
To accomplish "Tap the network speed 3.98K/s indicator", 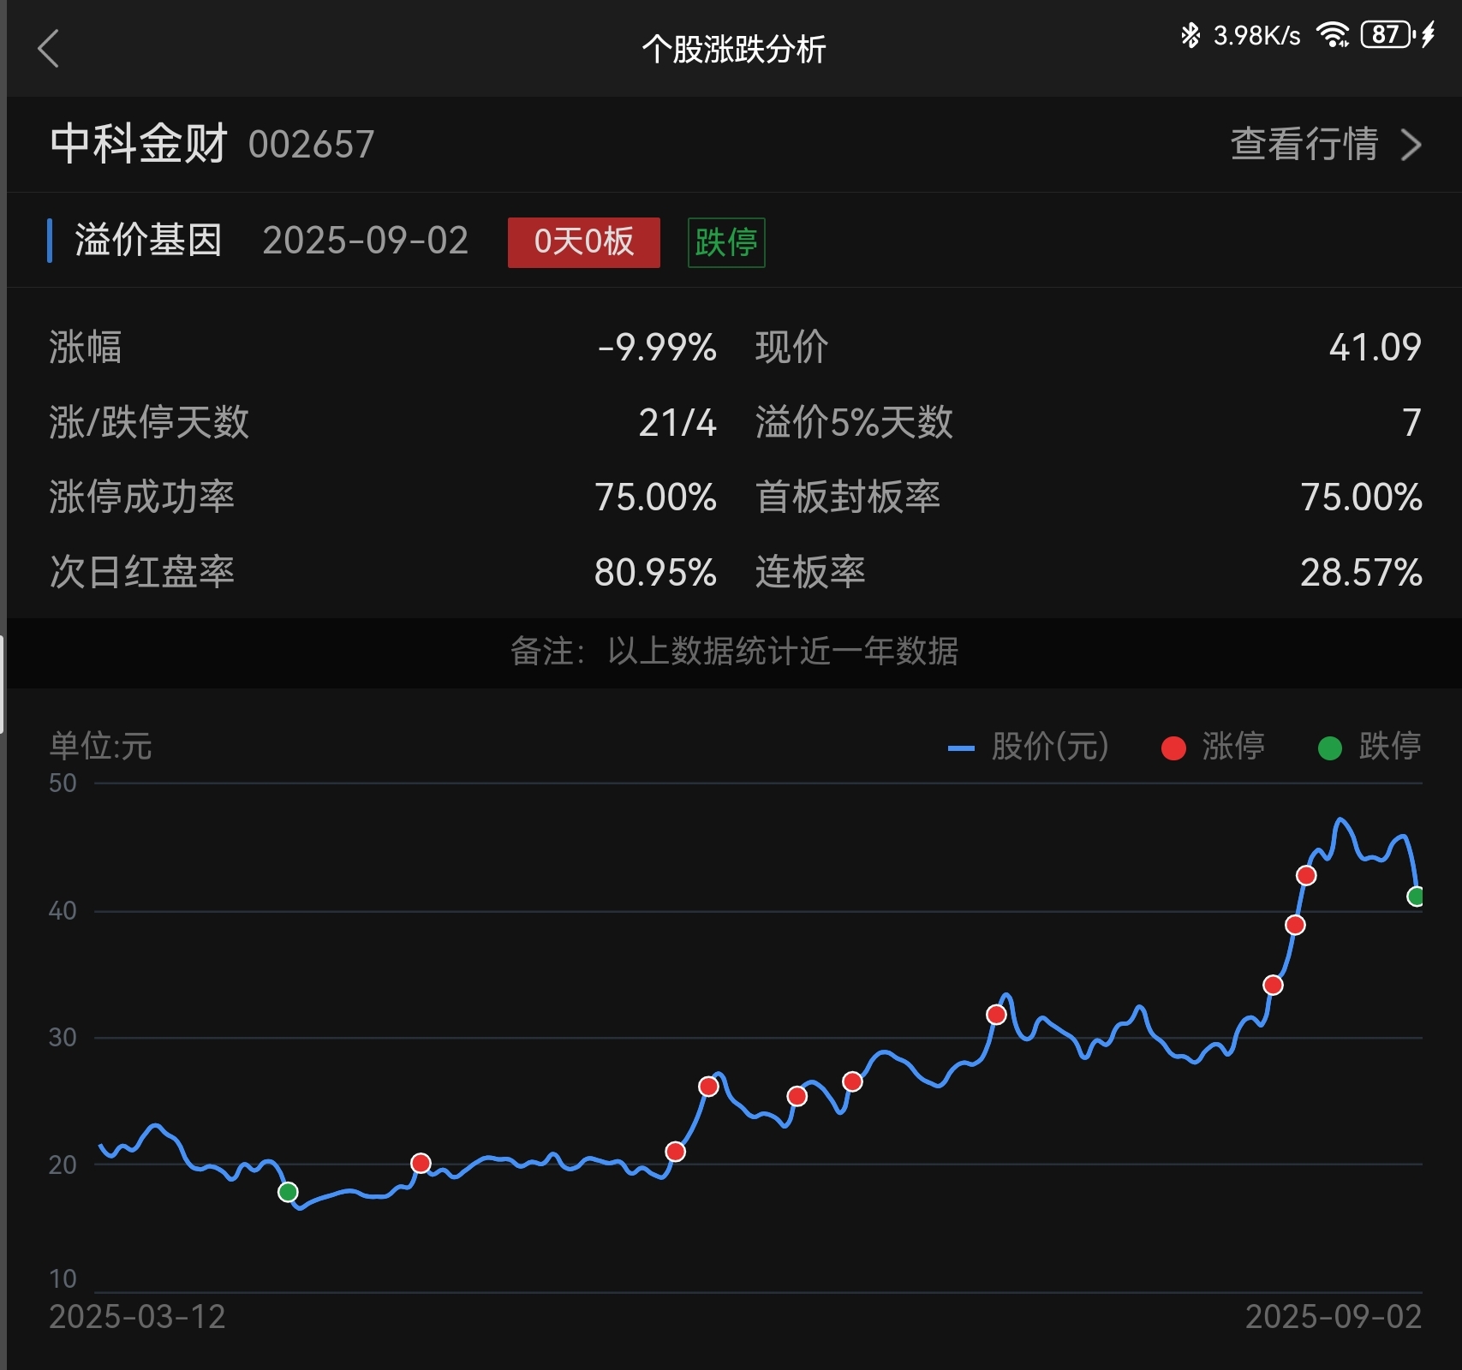I will click(x=1256, y=35).
